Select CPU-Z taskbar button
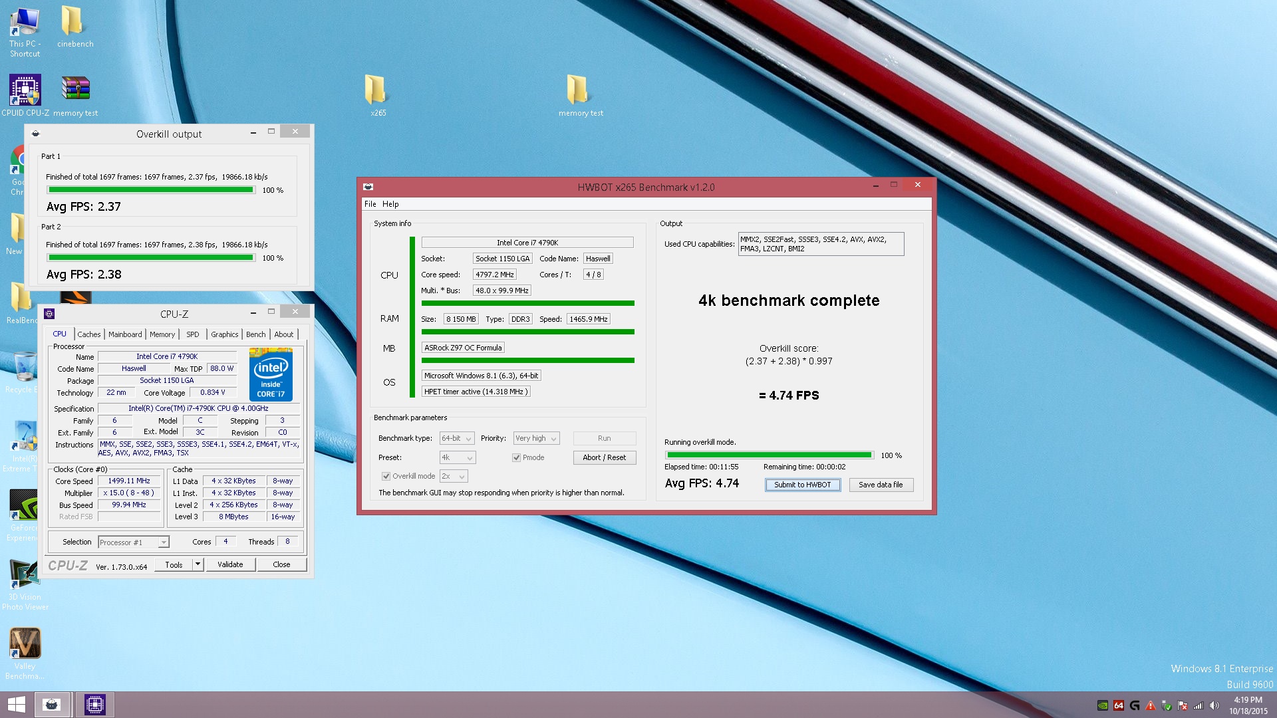This screenshot has height=718, width=1277. click(95, 705)
